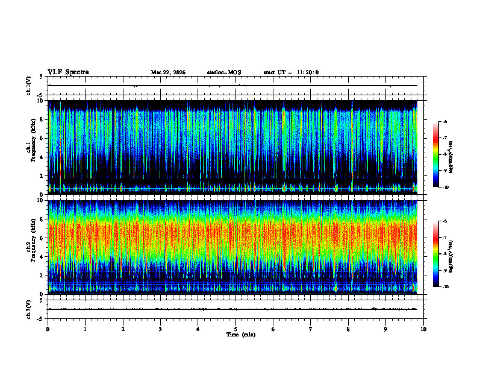The height and width of the screenshot is (369, 477).
Task: Click the "VLF Spectra" plot title
Action: (68, 72)
